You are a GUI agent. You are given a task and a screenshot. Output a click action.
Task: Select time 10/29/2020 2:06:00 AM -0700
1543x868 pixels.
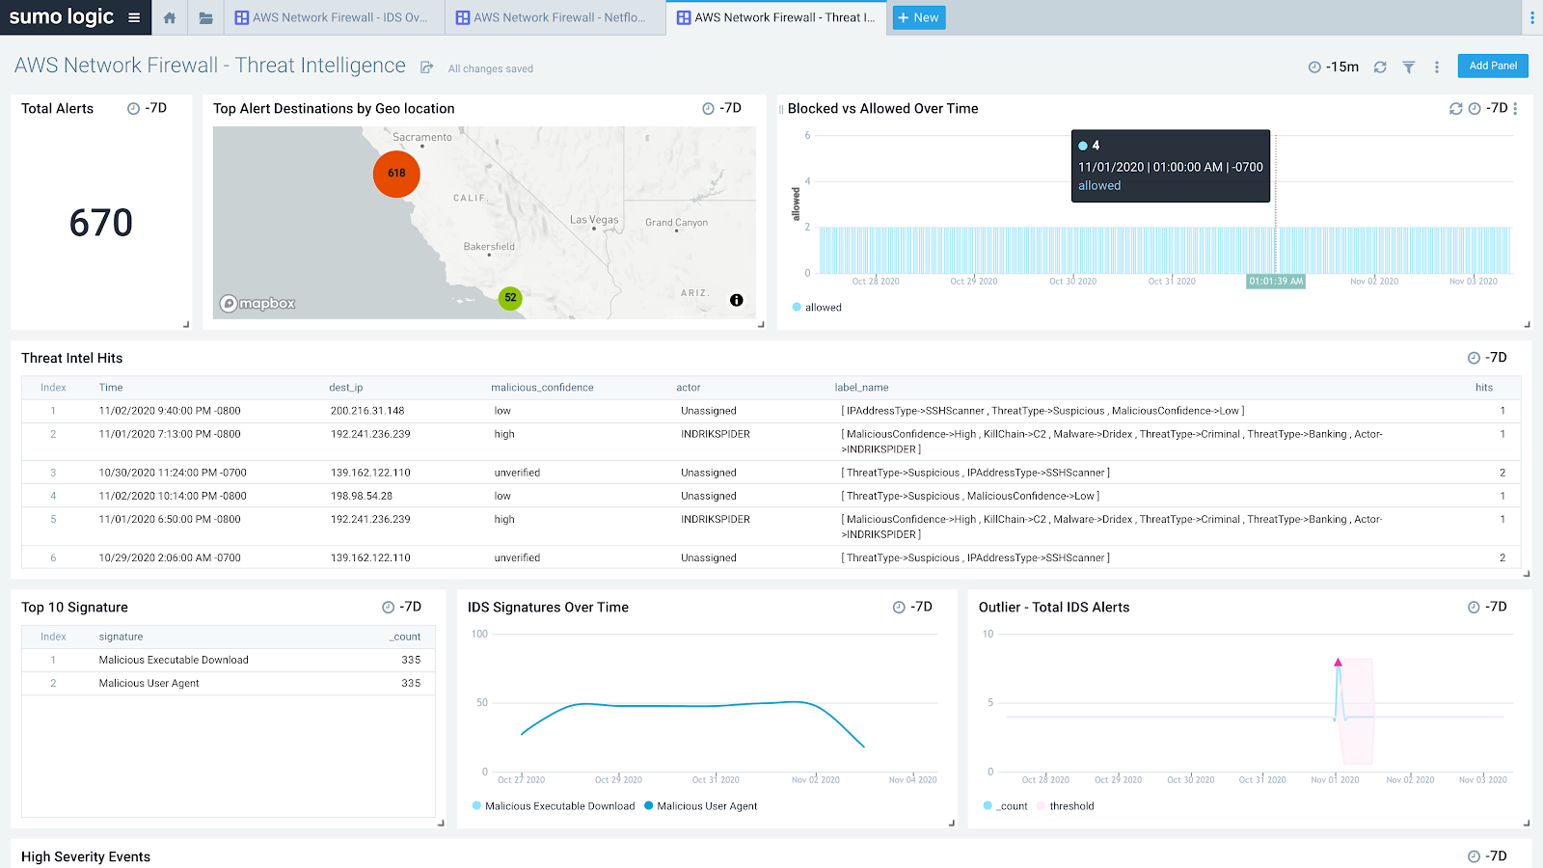click(170, 557)
